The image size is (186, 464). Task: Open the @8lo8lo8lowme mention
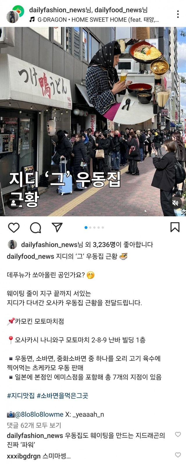[x=39, y=414]
